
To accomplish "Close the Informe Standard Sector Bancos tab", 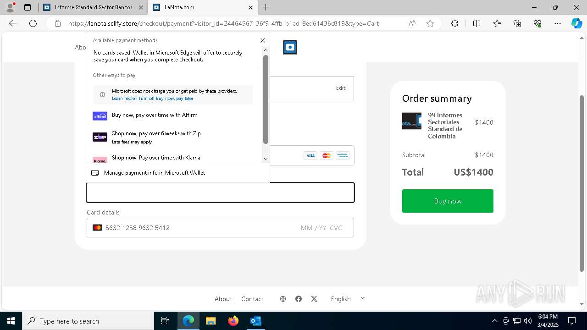I will 141,7.
